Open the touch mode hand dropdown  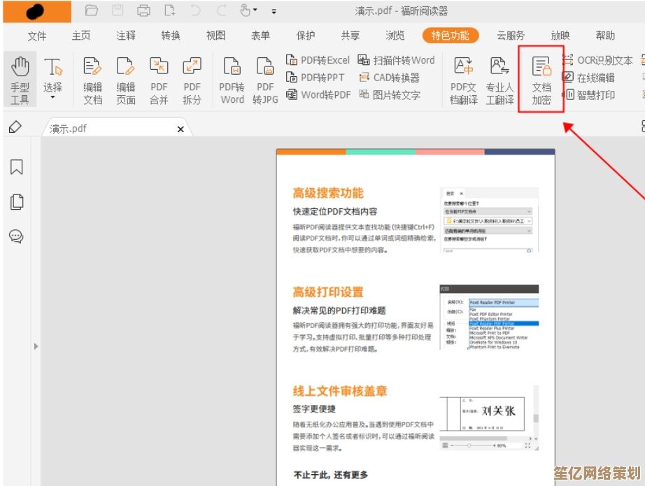[x=248, y=10]
